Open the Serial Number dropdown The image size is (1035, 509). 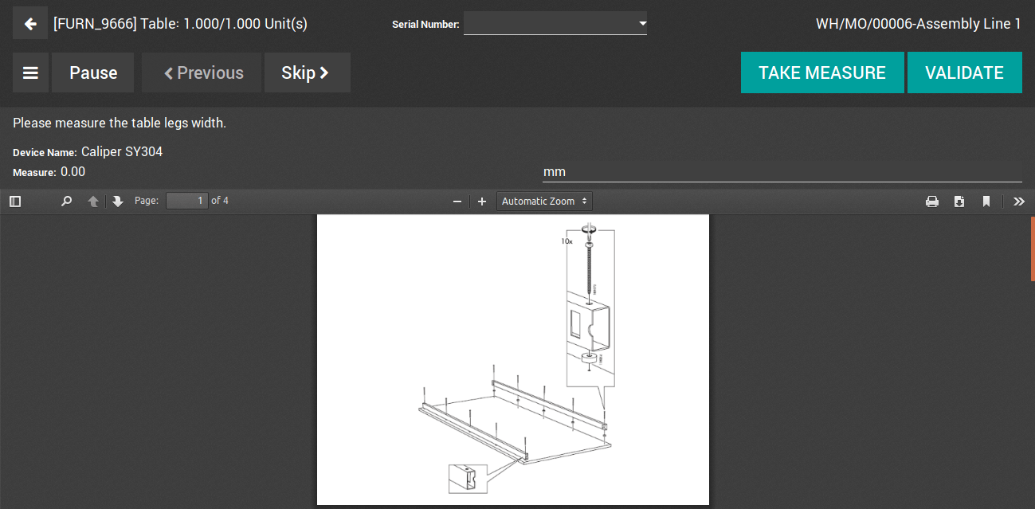point(555,24)
